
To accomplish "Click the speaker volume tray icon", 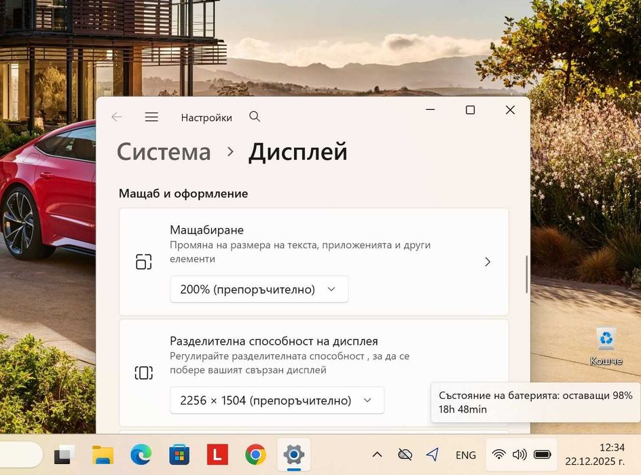I will click(519, 455).
